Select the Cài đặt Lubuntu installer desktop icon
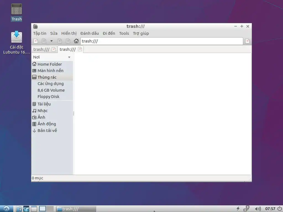 (16, 43)
